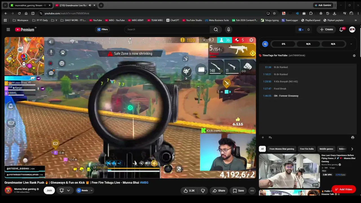Start voice search with microphone icon

[228, 29]
